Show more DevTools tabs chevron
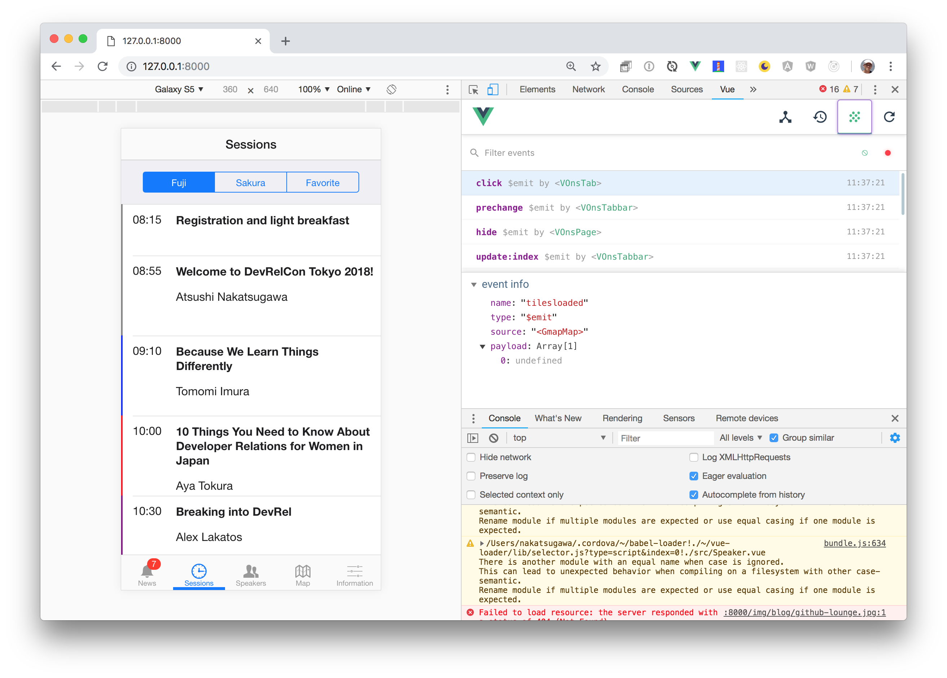Image resolution: width=947 pixels, height=678 pixels. pos(753,90)
